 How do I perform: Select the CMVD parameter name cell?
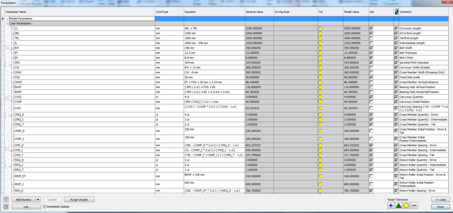click(84, 82)
